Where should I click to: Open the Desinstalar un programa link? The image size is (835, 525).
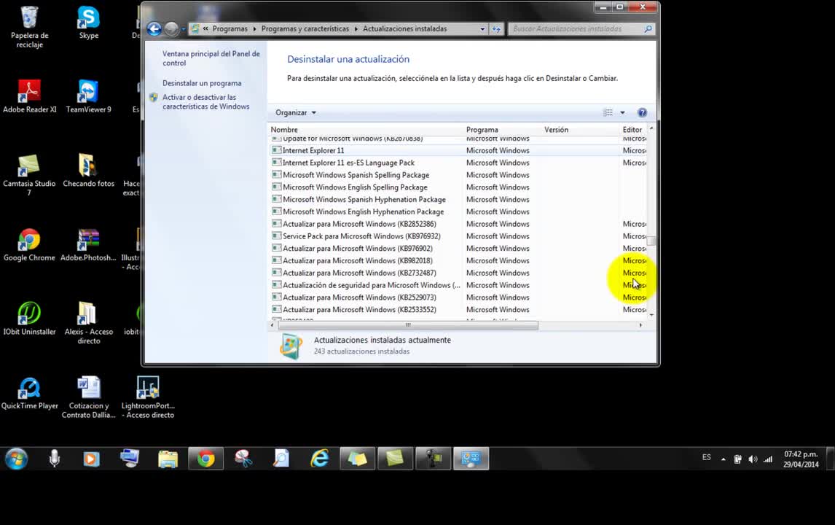[x=202, y=83]
